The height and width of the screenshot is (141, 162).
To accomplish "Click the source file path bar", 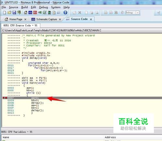I will (82, 31).
